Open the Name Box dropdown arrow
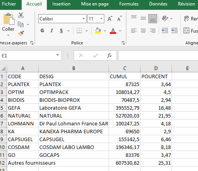The image size is (198, 171). [x=57, y=55]
